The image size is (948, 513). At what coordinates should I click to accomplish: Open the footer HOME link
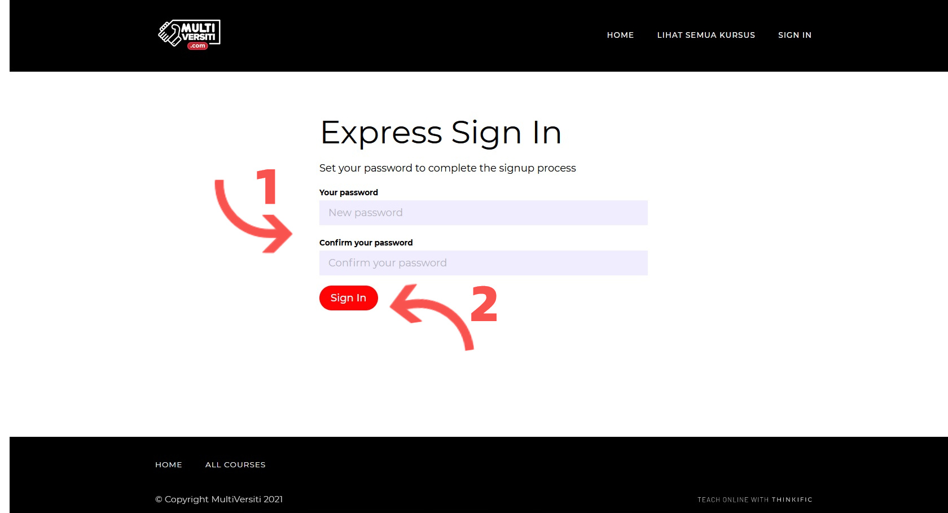point(169,464)
